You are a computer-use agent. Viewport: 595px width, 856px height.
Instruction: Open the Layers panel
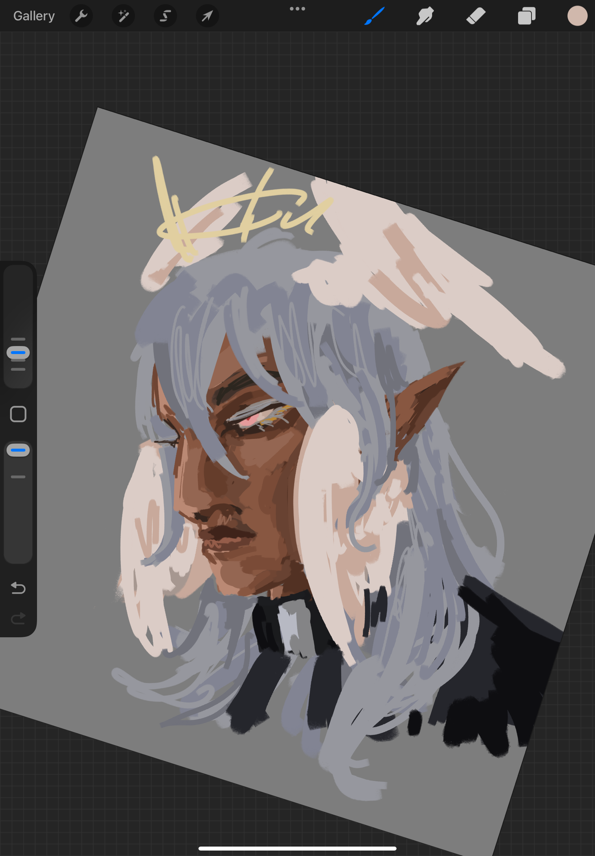(526, 16)
